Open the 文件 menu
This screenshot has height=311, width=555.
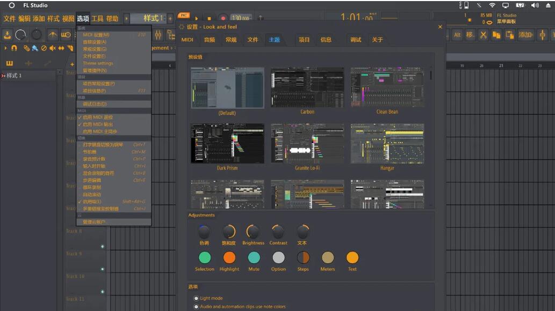[x=10, y=19]
